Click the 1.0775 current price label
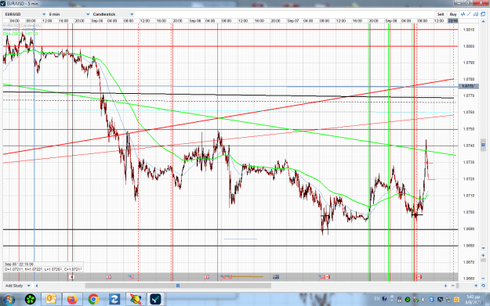The image size is (490, 306). [468, 86]
